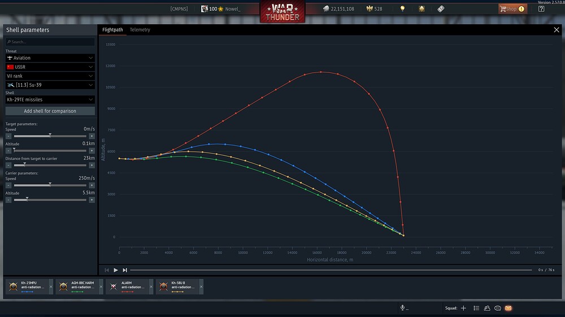
Task: Open the Battle Pass ticket icon
Action: [x=441, y=8]
